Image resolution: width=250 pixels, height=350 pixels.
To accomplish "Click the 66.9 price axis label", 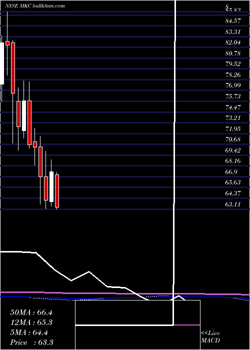I will click(x=231, y=171).
